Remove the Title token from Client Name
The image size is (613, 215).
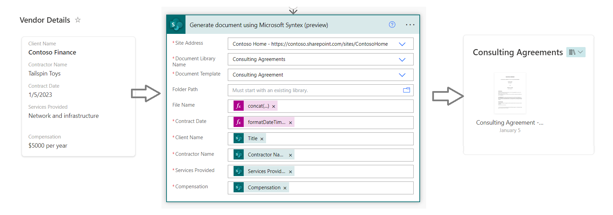coord(262,139)
